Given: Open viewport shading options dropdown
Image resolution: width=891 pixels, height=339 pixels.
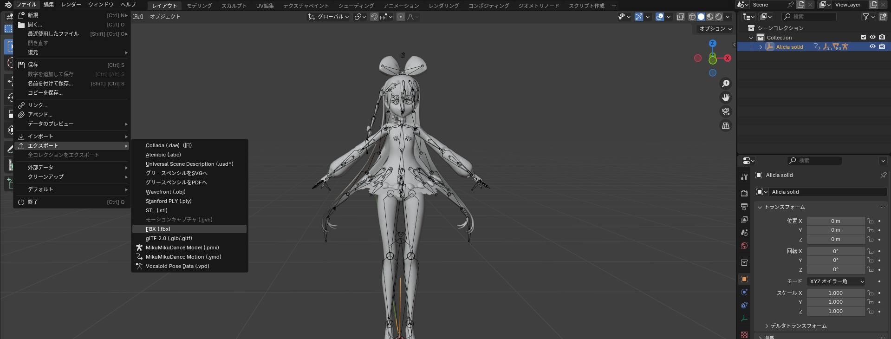Looking at the screenshot, I should tap(728, 17).
